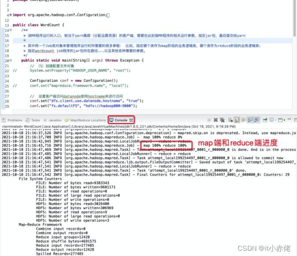
Task: Expand folded imports at line 4
Action: tap(10, 15)
